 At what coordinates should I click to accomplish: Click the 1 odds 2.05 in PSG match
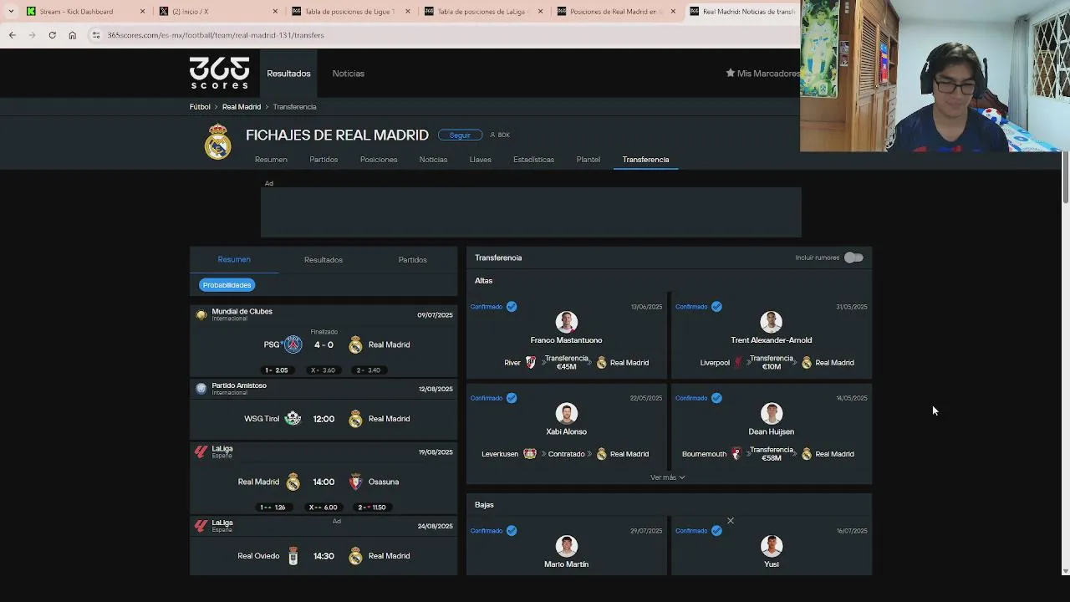277,370
